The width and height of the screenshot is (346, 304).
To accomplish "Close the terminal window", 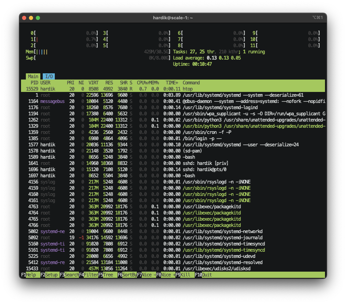I will (24, 18).
